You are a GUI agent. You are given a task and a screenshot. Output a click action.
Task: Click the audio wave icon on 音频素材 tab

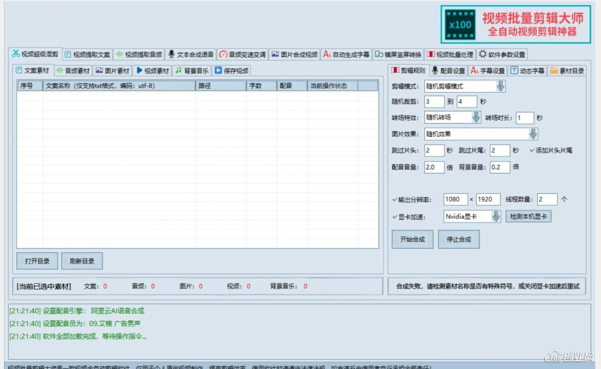pos(59,71)
